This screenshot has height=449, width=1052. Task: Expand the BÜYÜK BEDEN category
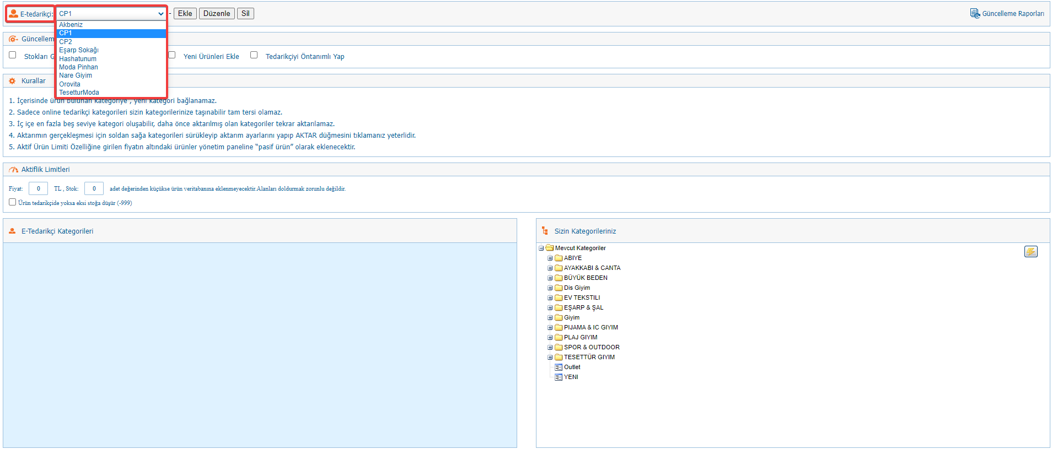pyautogui.click(x=550, y=278)
